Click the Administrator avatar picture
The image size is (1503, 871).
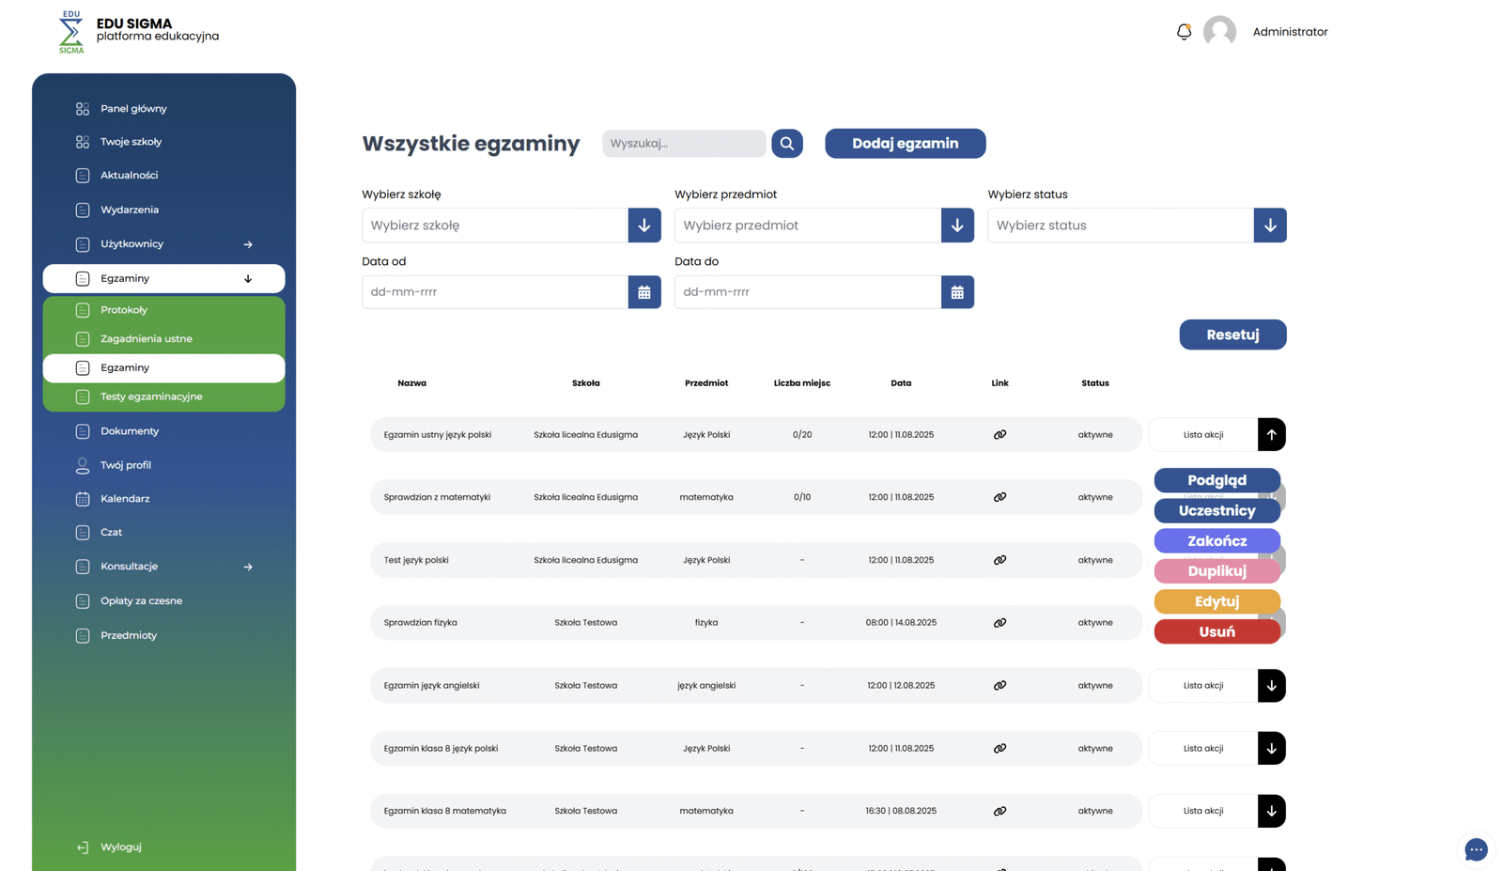pos(1219,32)
